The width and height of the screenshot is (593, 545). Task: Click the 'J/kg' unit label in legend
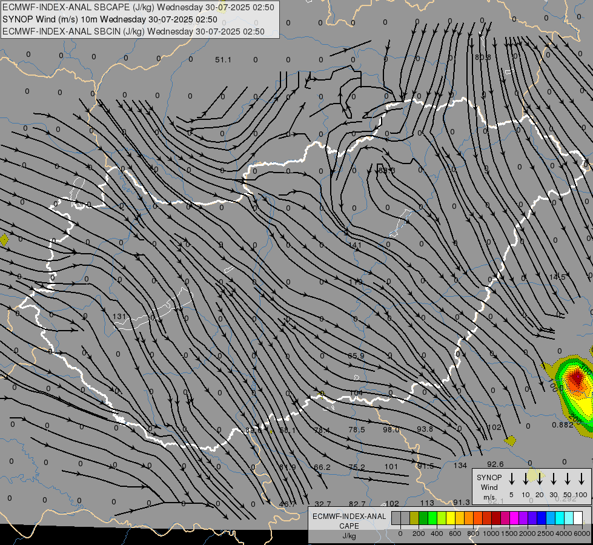pos(349,536)
